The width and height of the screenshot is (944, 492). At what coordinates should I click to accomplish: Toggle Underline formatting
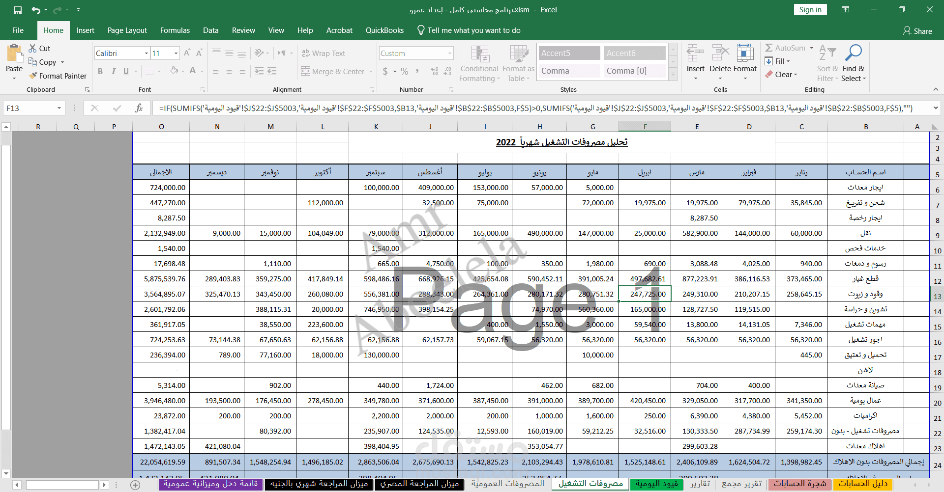click(x=126, y=71)
